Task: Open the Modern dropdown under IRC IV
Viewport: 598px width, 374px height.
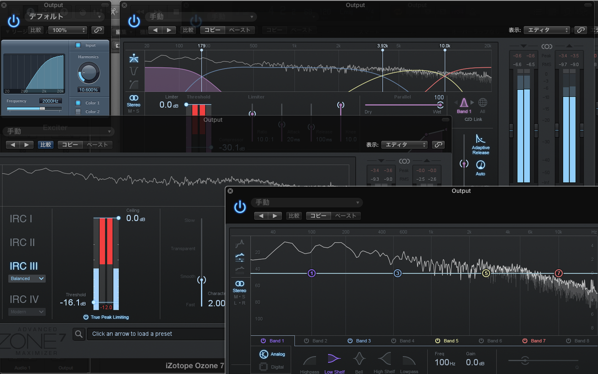Action: (27, 312)
